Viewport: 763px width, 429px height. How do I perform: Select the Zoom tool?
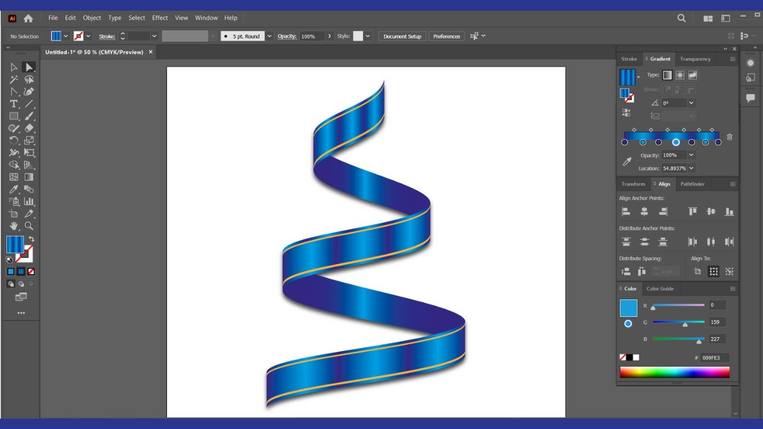tap(29, 226)
